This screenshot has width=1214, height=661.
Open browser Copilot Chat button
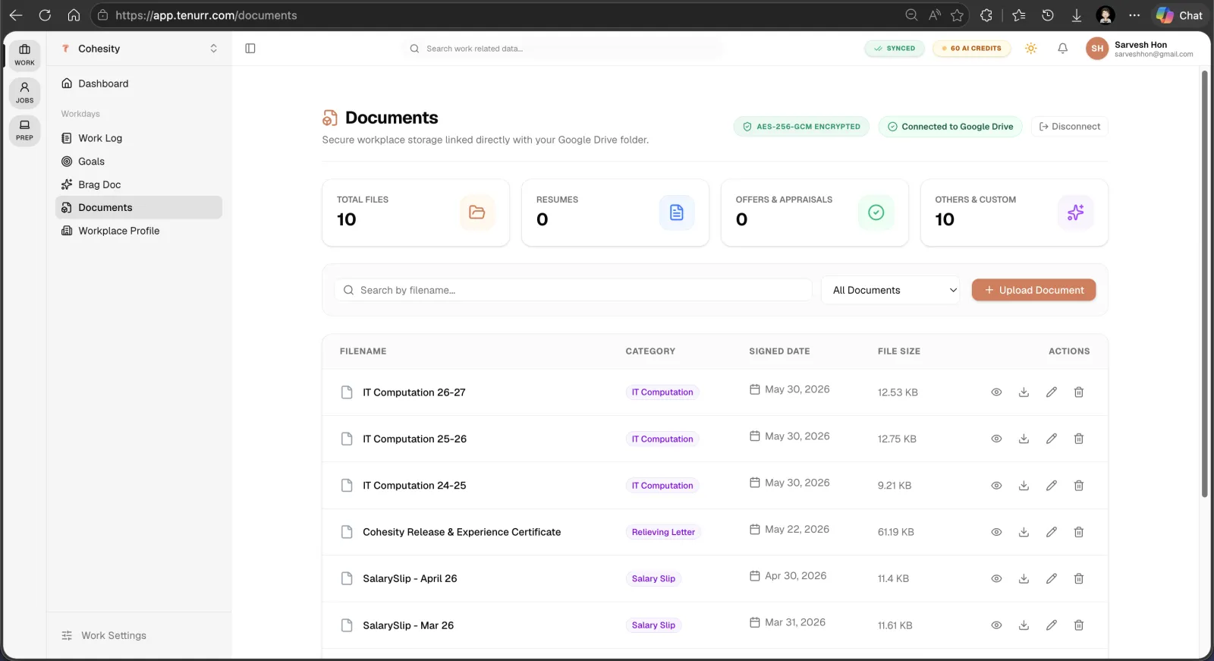(x=1179, y=15)
